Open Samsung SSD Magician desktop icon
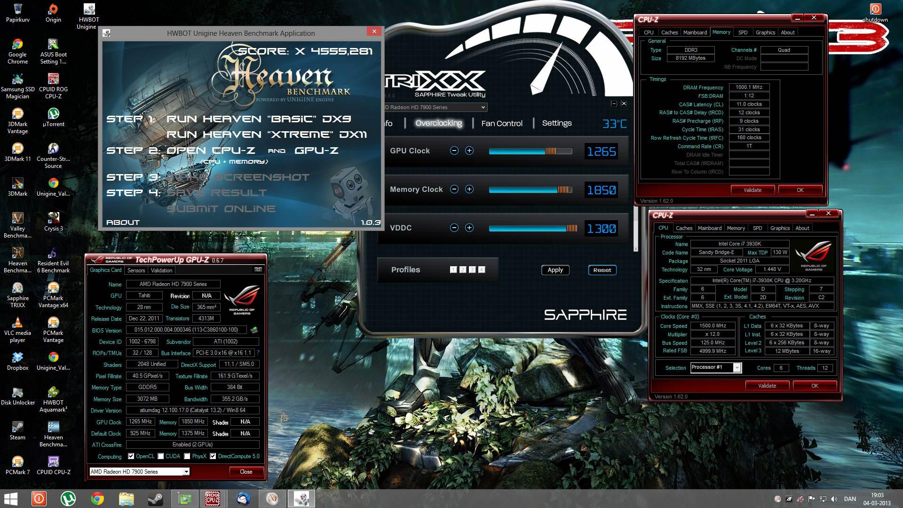903x508 pixels. 17,86
